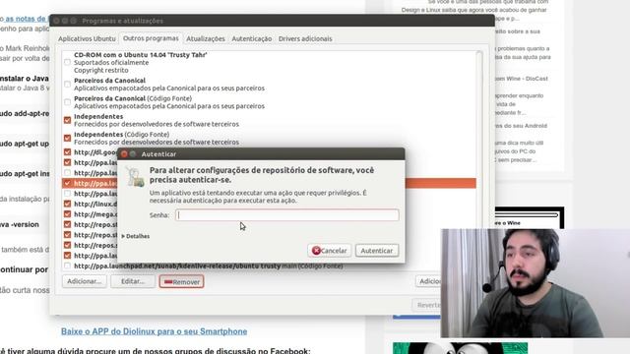Toggle checkbox for kdenlive-release repository row
The height and width of the screenshot is (354, 630).
pos(67,265)
